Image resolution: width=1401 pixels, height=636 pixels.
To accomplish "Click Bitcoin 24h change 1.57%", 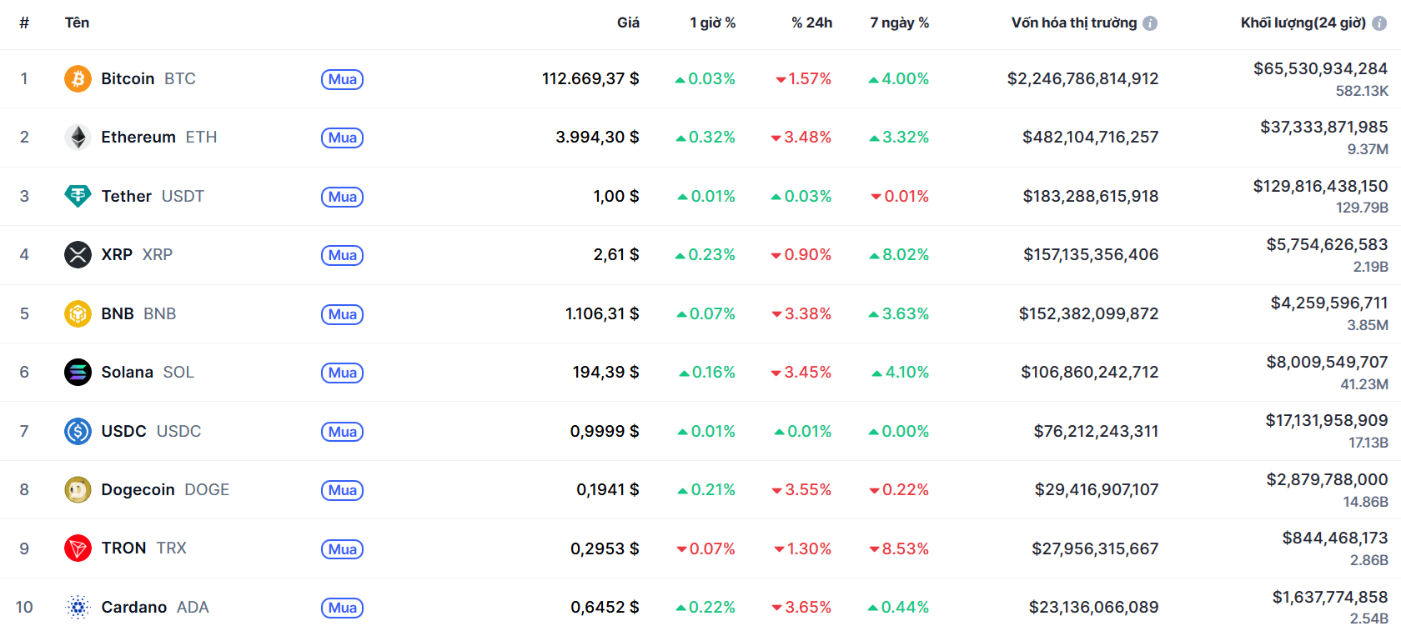I will (803, 78).
